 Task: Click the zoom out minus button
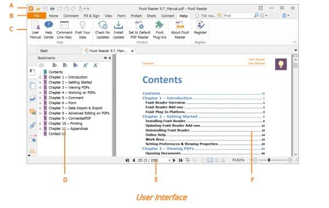tap(255, 160)
